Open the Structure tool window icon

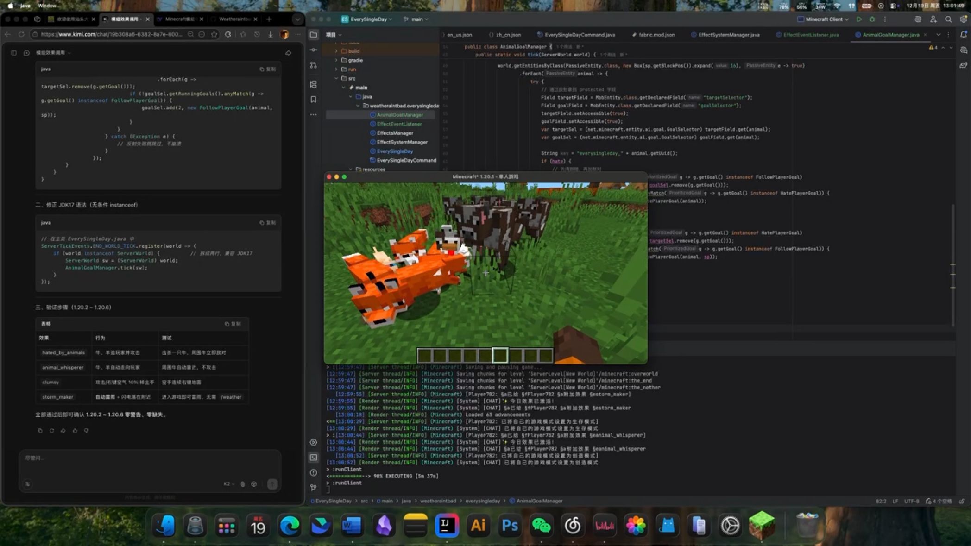[x=314, y=84]
